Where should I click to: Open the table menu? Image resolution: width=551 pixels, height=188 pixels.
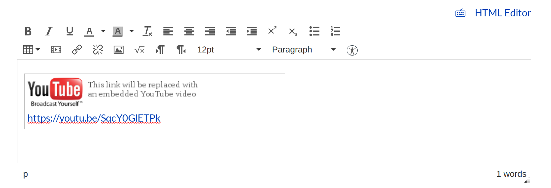[31, 50]
